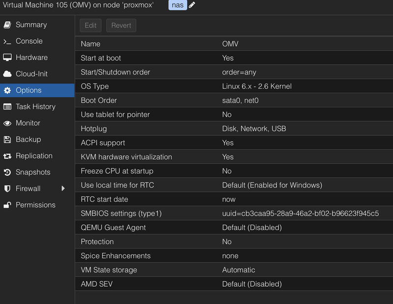This screenshot has width=393, height=304.
Task: Click the Hardware monitor icon
Action: 7,57
